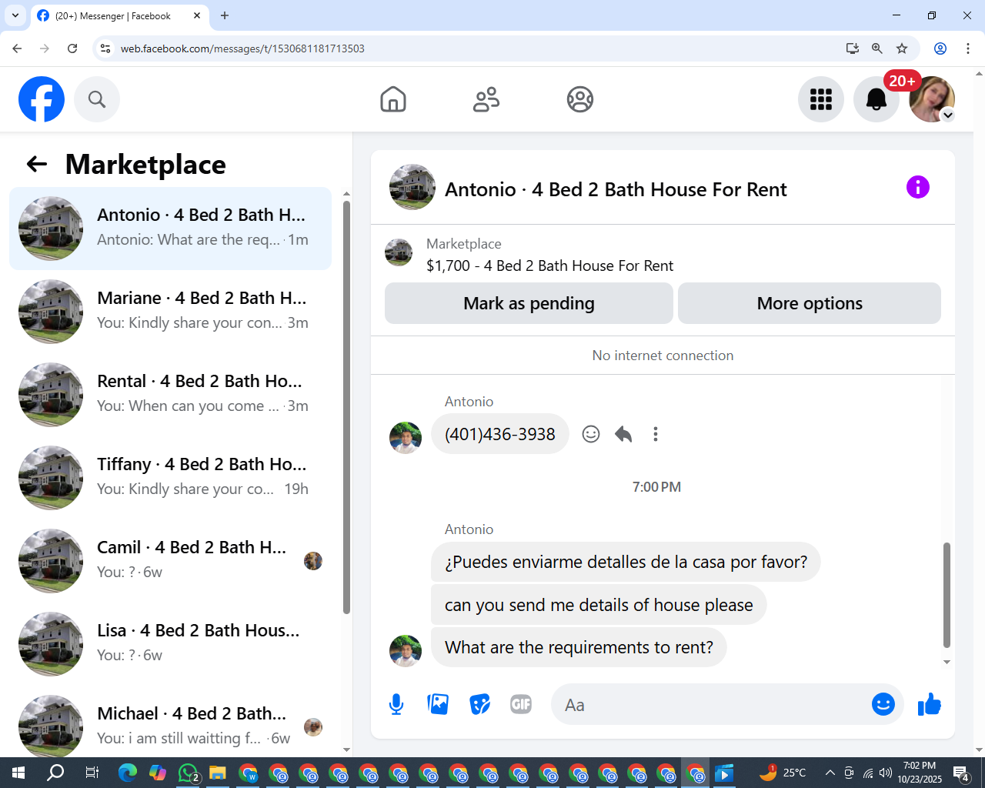Choose a GIF
Viewport: 985px width, 788px height.
[x=521, y=704]
